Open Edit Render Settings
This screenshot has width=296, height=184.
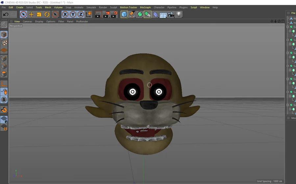pyautogui.click(x=114, y=14)
